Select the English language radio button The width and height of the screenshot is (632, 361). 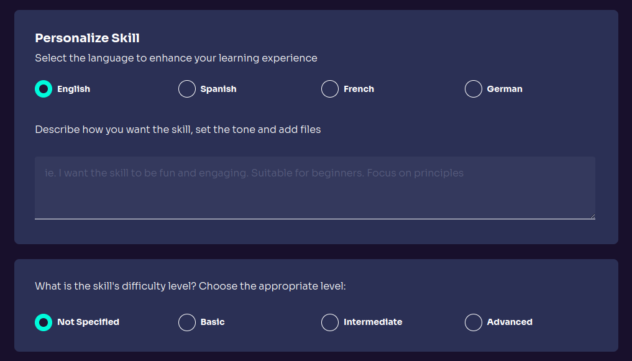click(44, 89)
